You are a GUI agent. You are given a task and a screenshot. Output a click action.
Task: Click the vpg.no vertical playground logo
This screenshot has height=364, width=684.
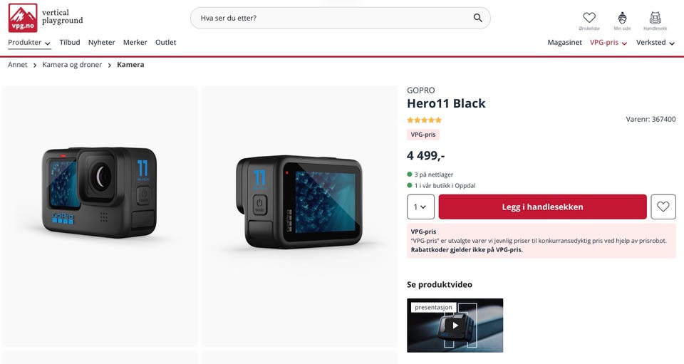pos(46,18)
